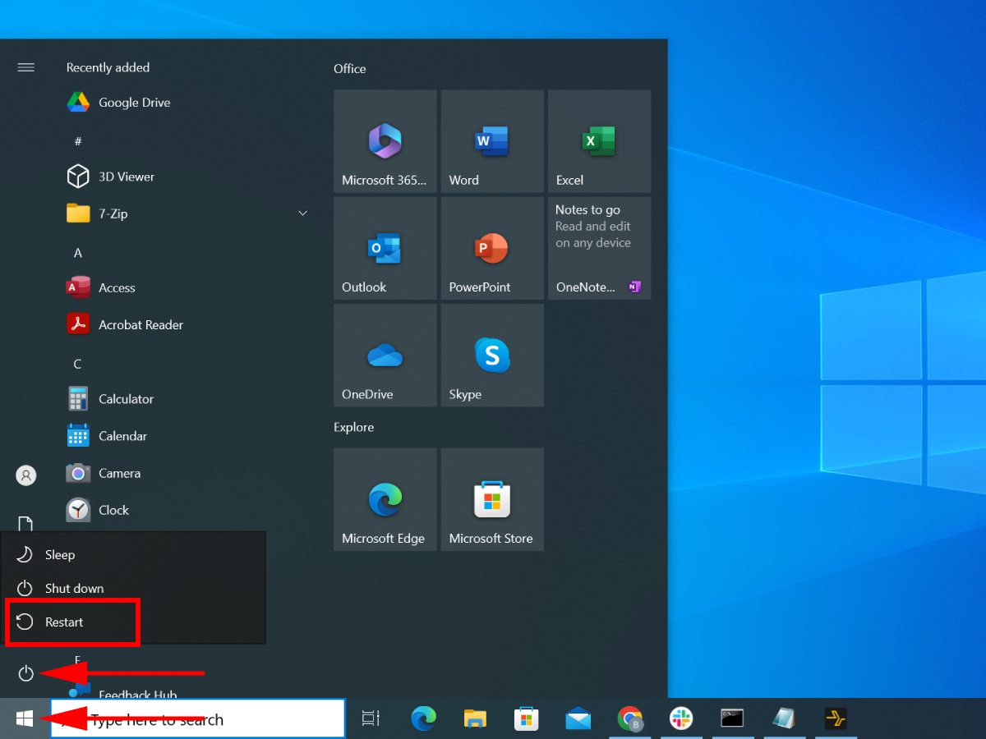Click the 'Office' group heading
The image size is (986, 739).
pos(350,69)
